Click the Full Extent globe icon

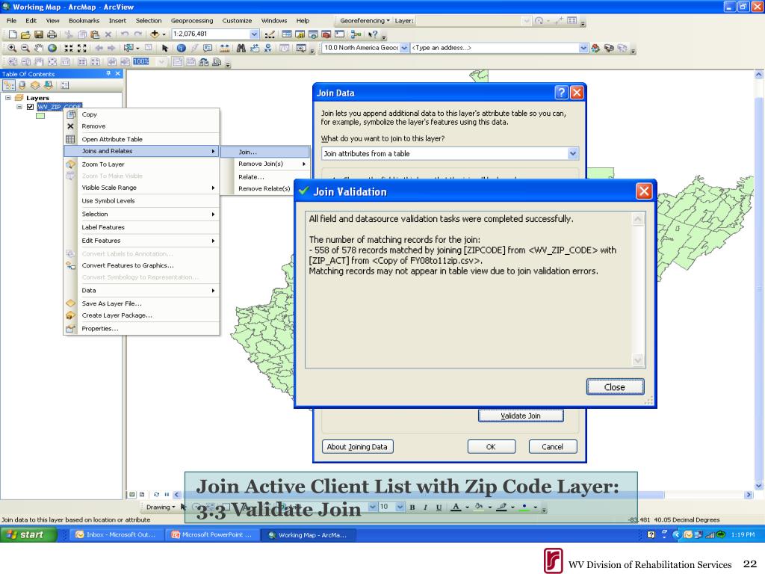click(52, 48)
